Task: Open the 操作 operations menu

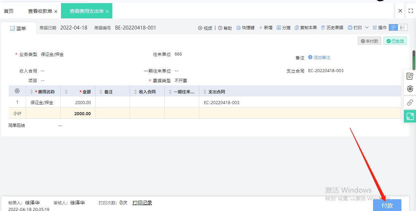Action: [x=380, y=28]
